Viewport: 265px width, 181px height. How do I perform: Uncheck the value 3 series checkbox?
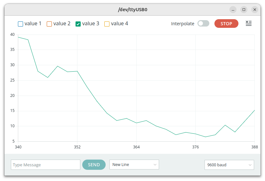78,24
